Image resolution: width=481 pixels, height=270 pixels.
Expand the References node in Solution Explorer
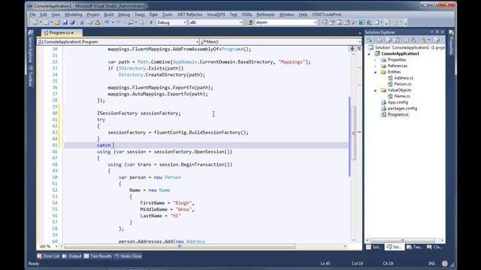(x=375, y=66)
